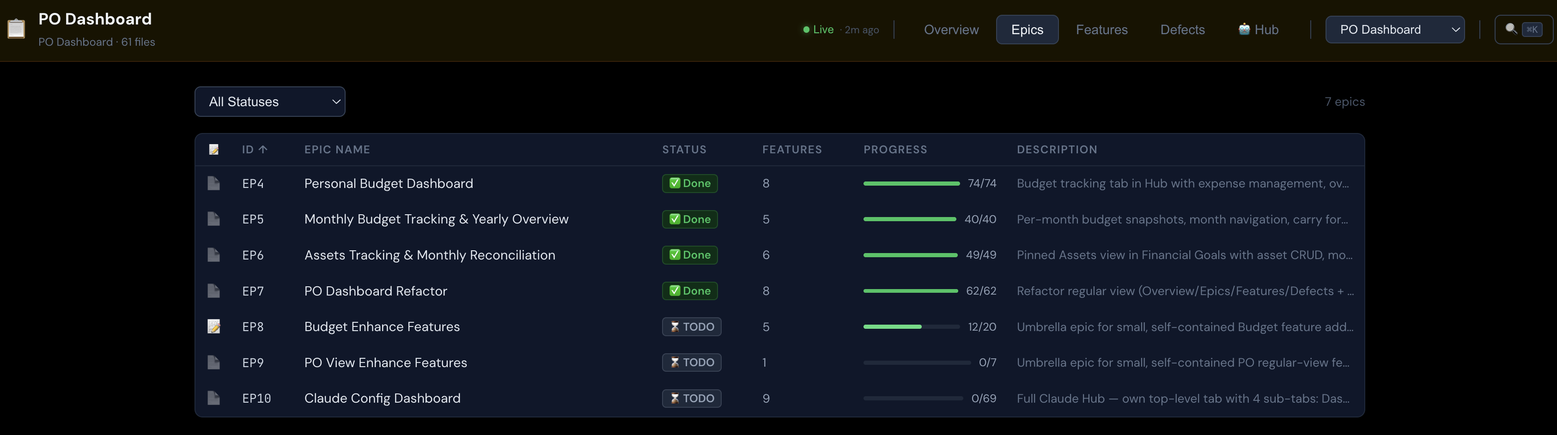Open document icon for EP4 row

(213, 183)
